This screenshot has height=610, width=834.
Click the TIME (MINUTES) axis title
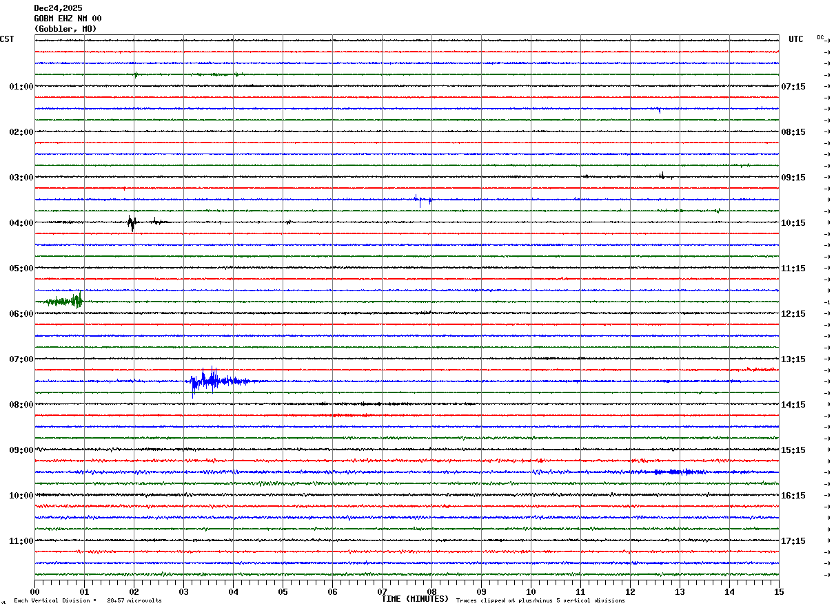pyautogui.click(x=415, y=599)
